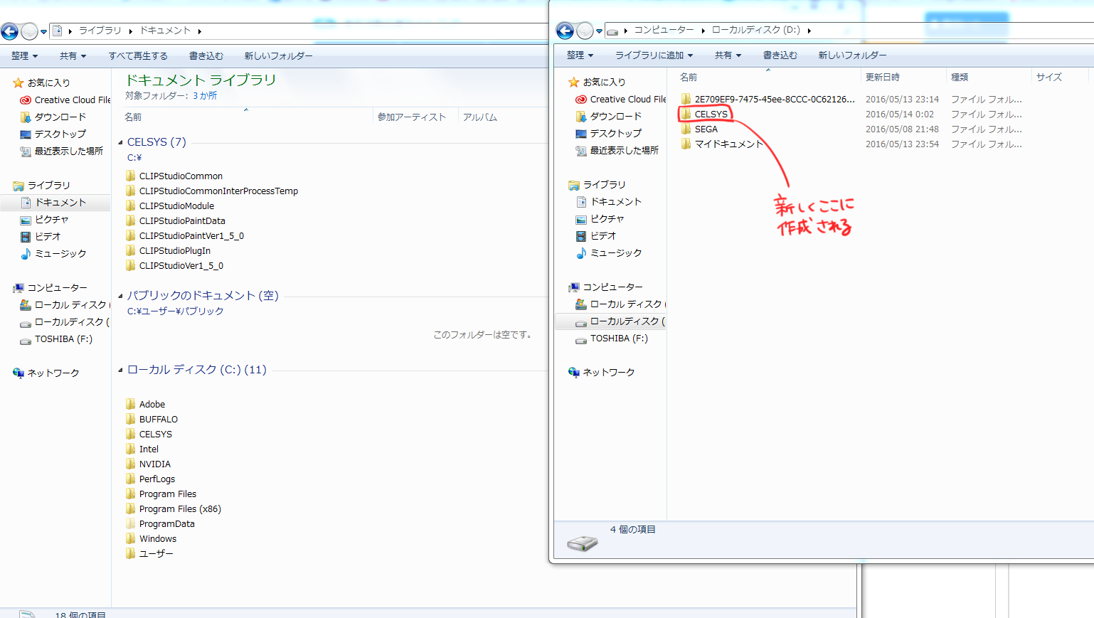Viewport: 1094px width, 618px height.
Task: Click 書き込む in Local Disk D toolbar
Action: point(780,55)
